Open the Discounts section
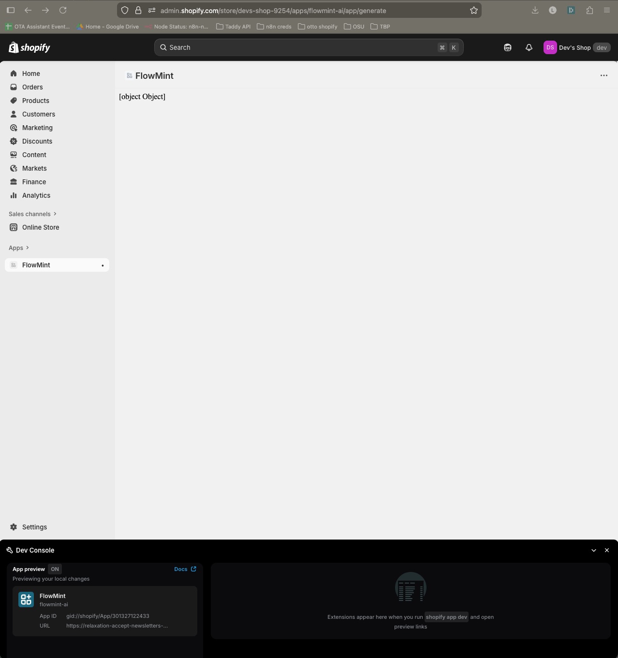Viewport: 618px width, 658px height. 37,141
